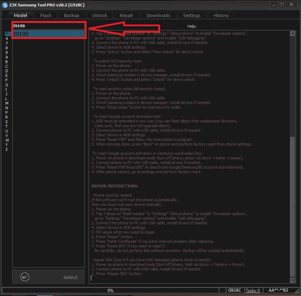
Task: View the History tab
Action: [x=221, y=15]
